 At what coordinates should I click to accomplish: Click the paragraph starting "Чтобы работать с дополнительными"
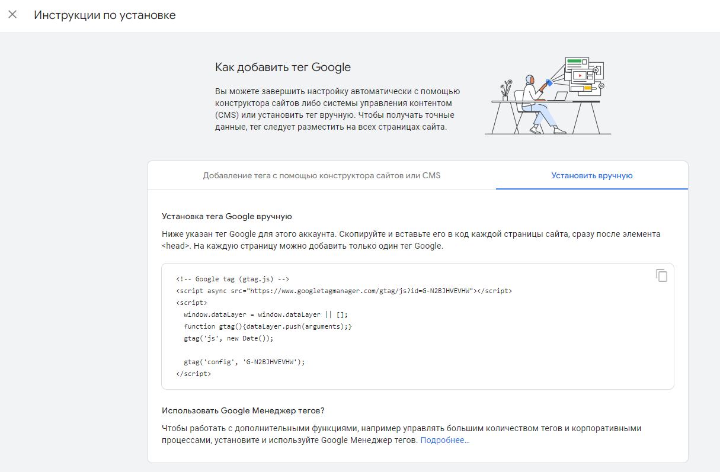tap(402, 434)
